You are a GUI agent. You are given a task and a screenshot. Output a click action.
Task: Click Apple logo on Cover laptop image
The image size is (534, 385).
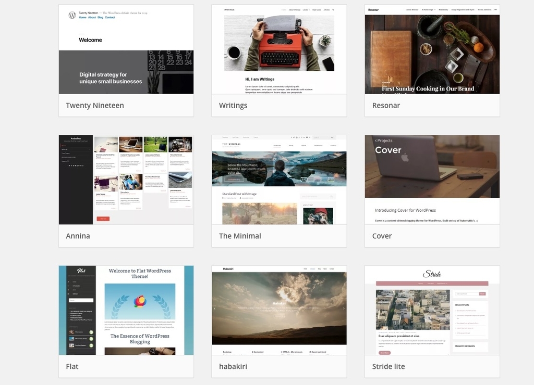pos(405,157)
